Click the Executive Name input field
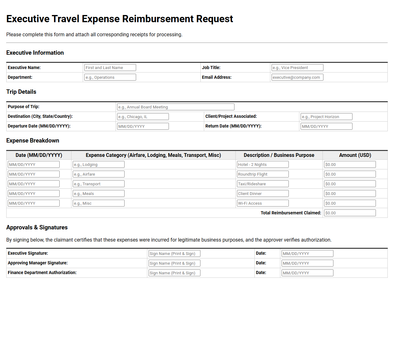Image resolution: width=394 pixels, height=350 pixels. point(110,67)
